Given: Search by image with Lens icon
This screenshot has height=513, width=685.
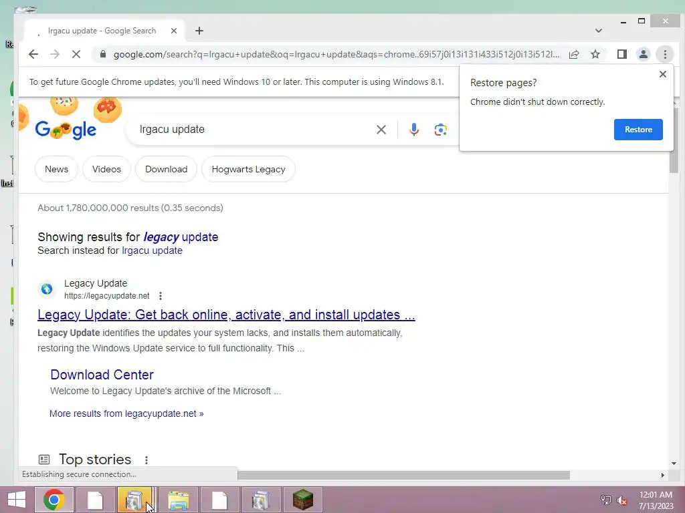Looking at the screenshot, I should [x=440, y=130].
